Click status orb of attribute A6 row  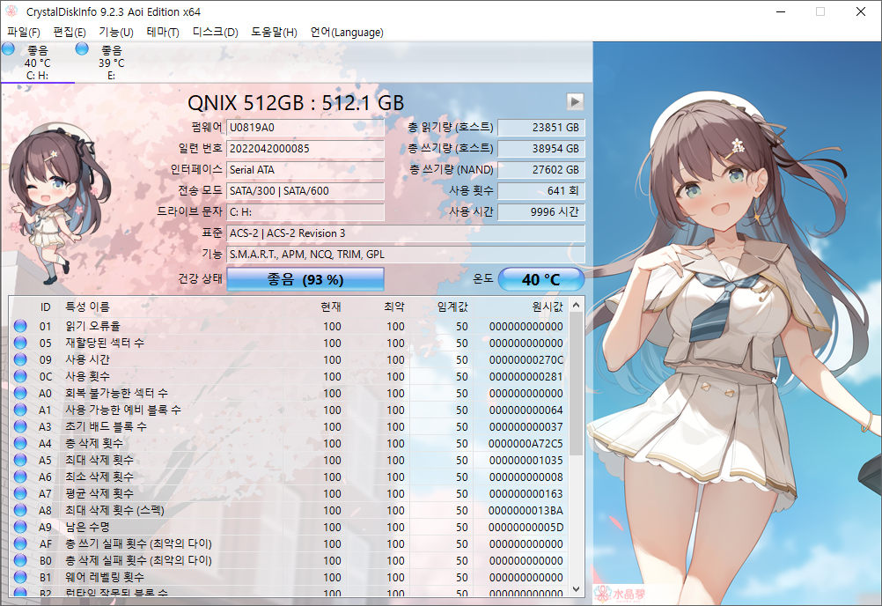coord(20,476)
